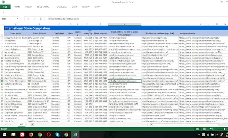Open the DATA ribbon tab

[x=74, y=7]
